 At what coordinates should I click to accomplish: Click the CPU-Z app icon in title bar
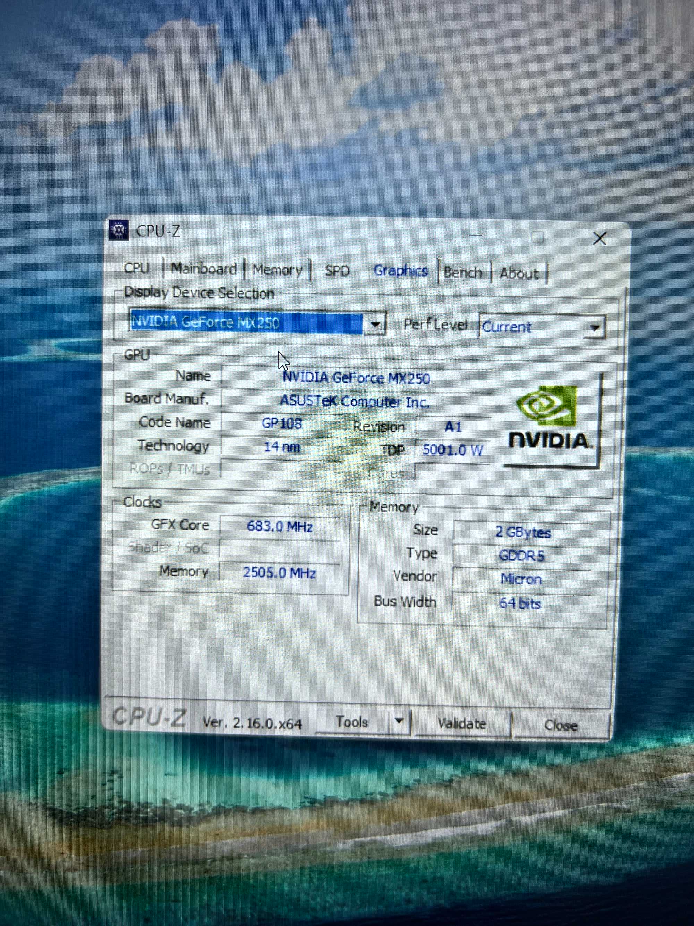pos(118,230)
